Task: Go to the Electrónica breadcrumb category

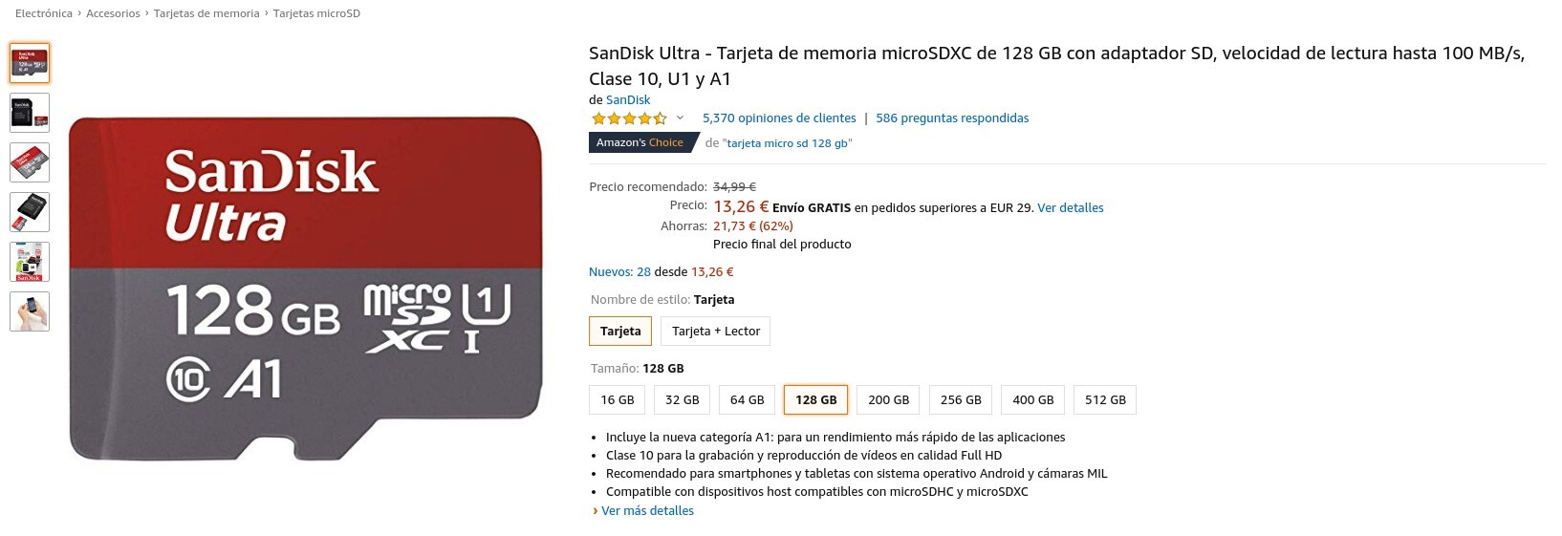Action: pos(44,13)
